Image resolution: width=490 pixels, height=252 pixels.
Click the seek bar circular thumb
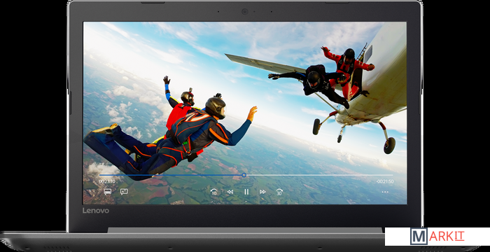click(x=244, y=175)
